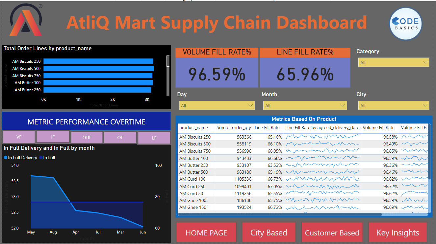The height and width of the screenshot is (244, 436).
Task: Click the Code Basics logo
Action: [x=406, y=24]
